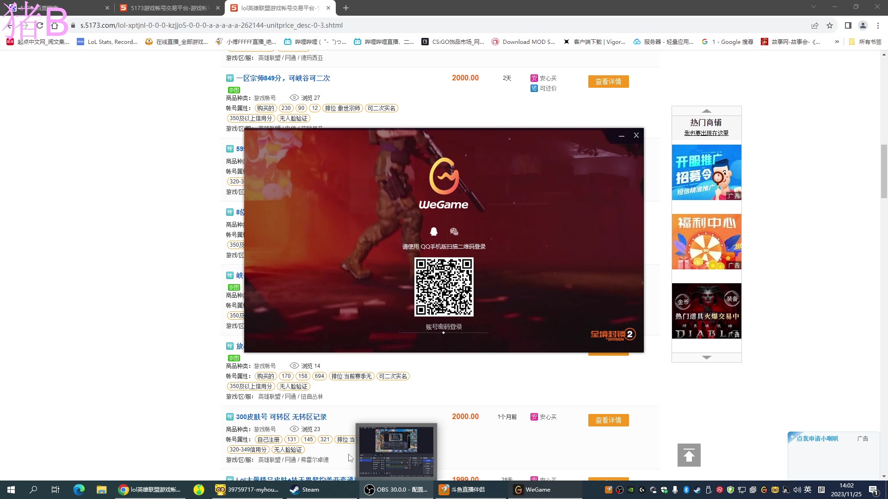Screen dimensions: 888x499
Task: Open the Diablo 热门道具火爆交易中 ad
Action: click(x=706, y=311)
